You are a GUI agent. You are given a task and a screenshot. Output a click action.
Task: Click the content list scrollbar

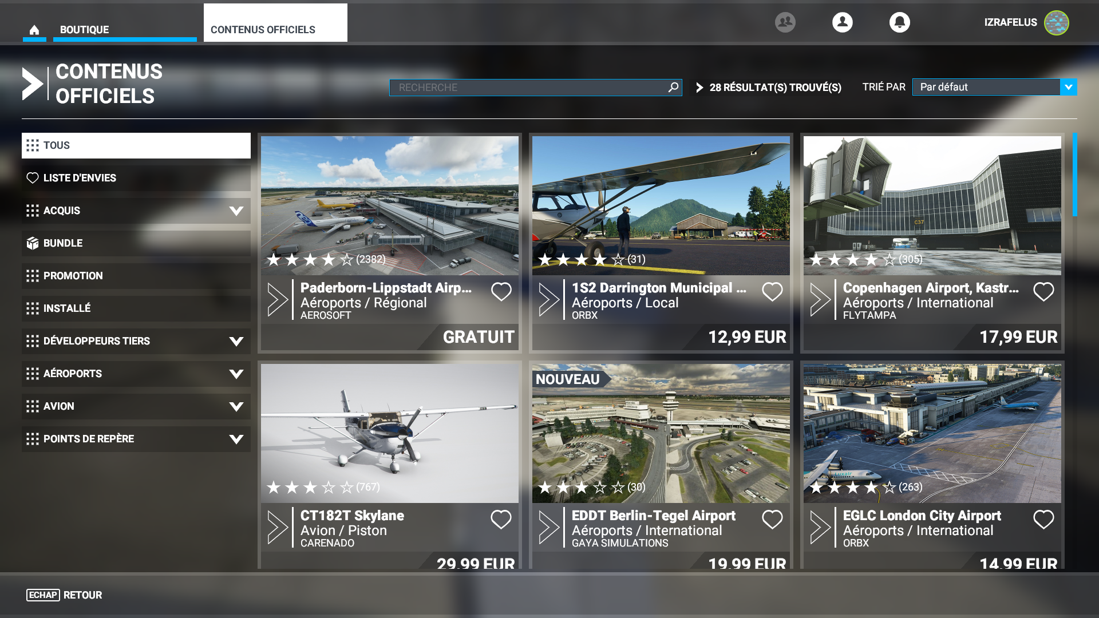[1074, 175]
